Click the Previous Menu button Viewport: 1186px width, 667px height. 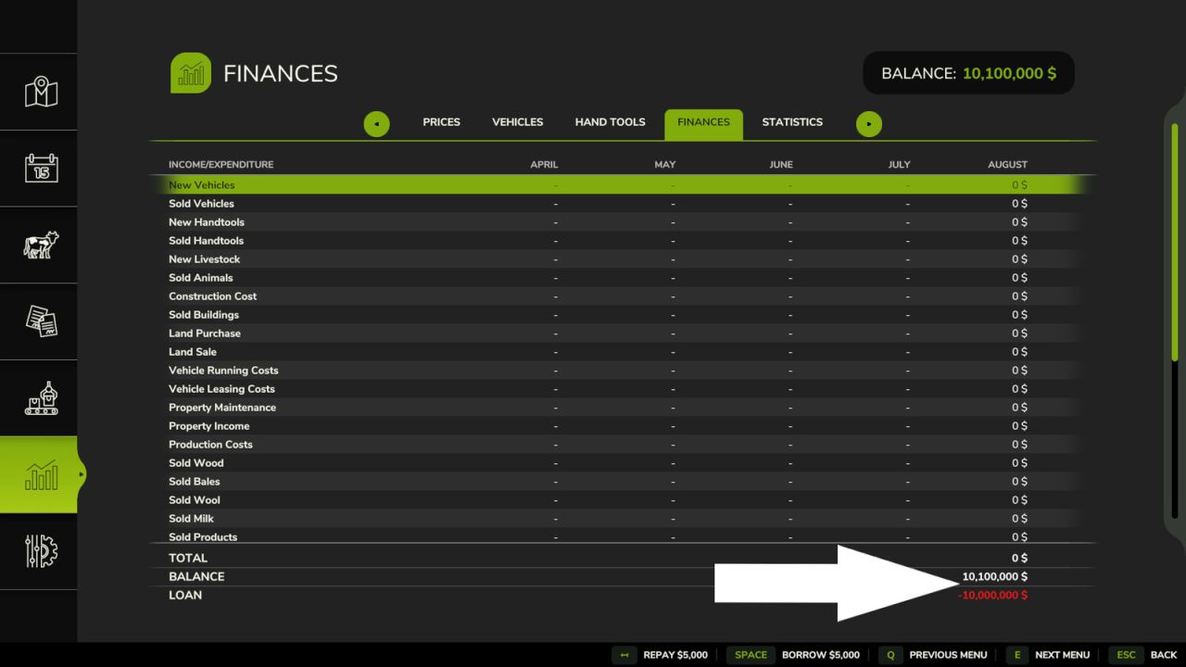934,655
